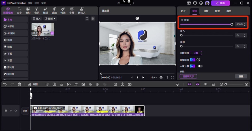Switch to the 顏色 properties tab
Viewport: 252px width, 131px height.
[x=229, y=11]
